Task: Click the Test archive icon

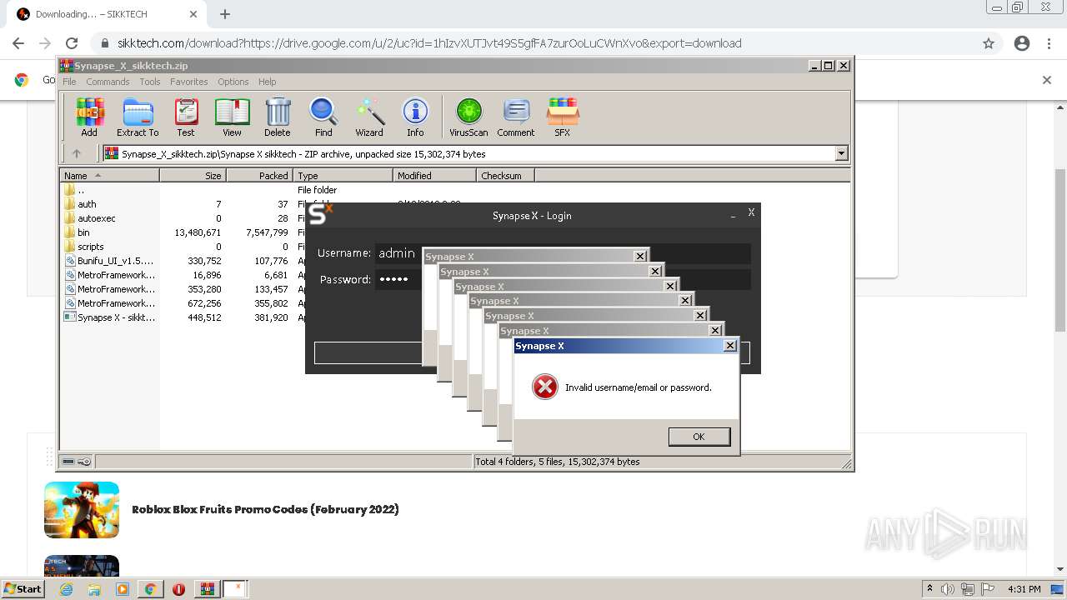Action: [186, 117]
